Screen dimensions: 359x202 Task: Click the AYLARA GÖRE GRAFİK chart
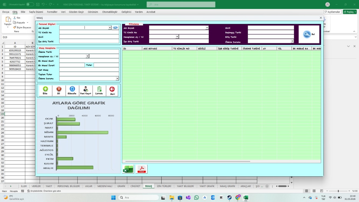[79, 136]
